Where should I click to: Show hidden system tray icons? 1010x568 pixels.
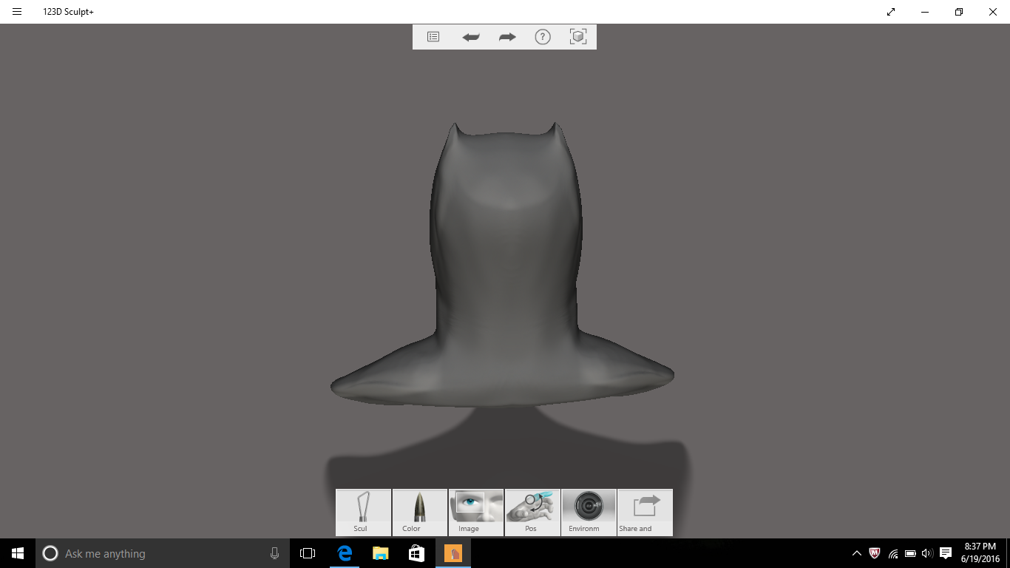click(x=857, y=553)
